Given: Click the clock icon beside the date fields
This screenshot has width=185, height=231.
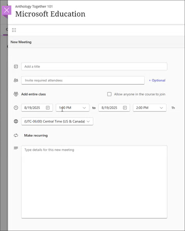Looking at the screenshot, I should (x=16, y=108).
